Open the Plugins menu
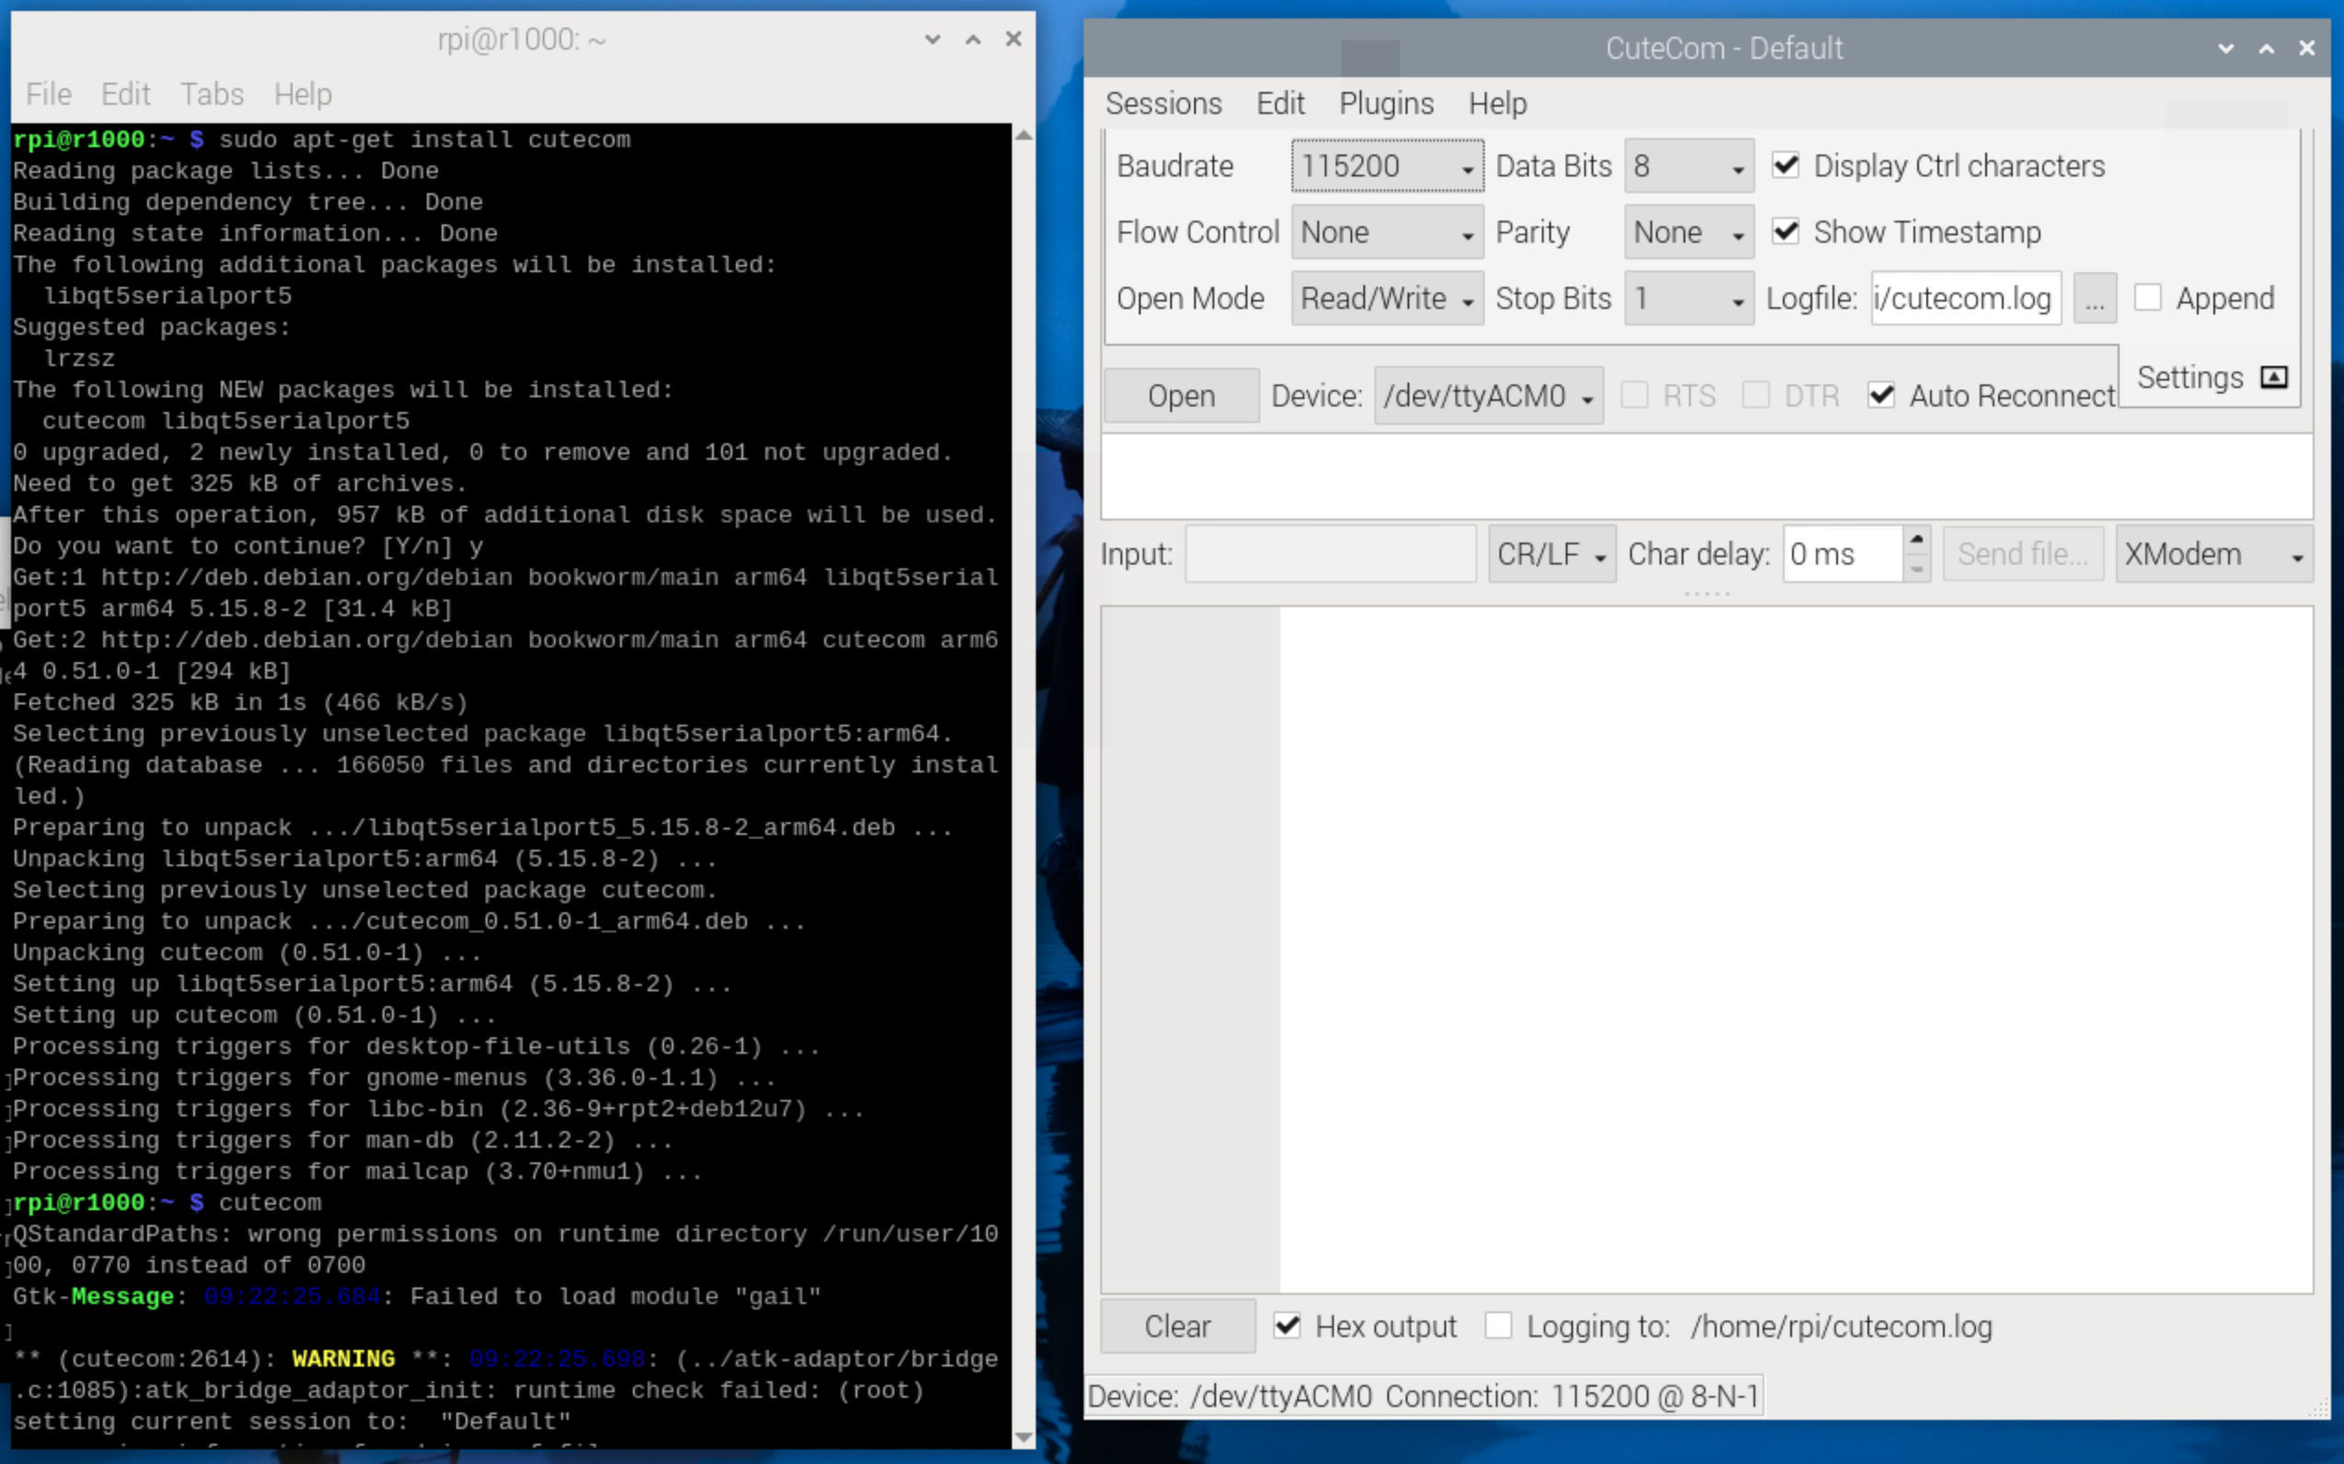 [1386, 104]
